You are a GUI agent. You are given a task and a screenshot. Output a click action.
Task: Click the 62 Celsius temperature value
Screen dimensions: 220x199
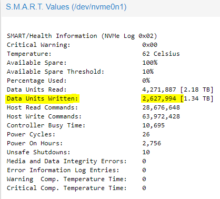(x=161, y=54)
